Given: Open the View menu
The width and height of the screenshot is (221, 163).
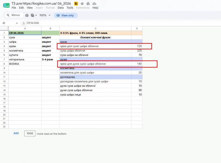Looking at the screenshot, I should [30, 8].
